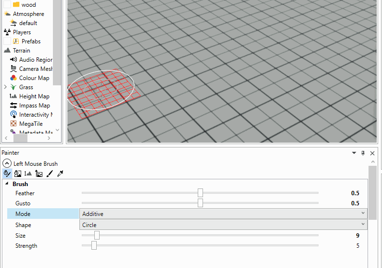Select the Shape property label

pyautogui.click(x=23, y=225)
